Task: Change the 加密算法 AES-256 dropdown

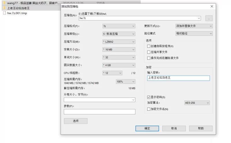Action: 197,103
